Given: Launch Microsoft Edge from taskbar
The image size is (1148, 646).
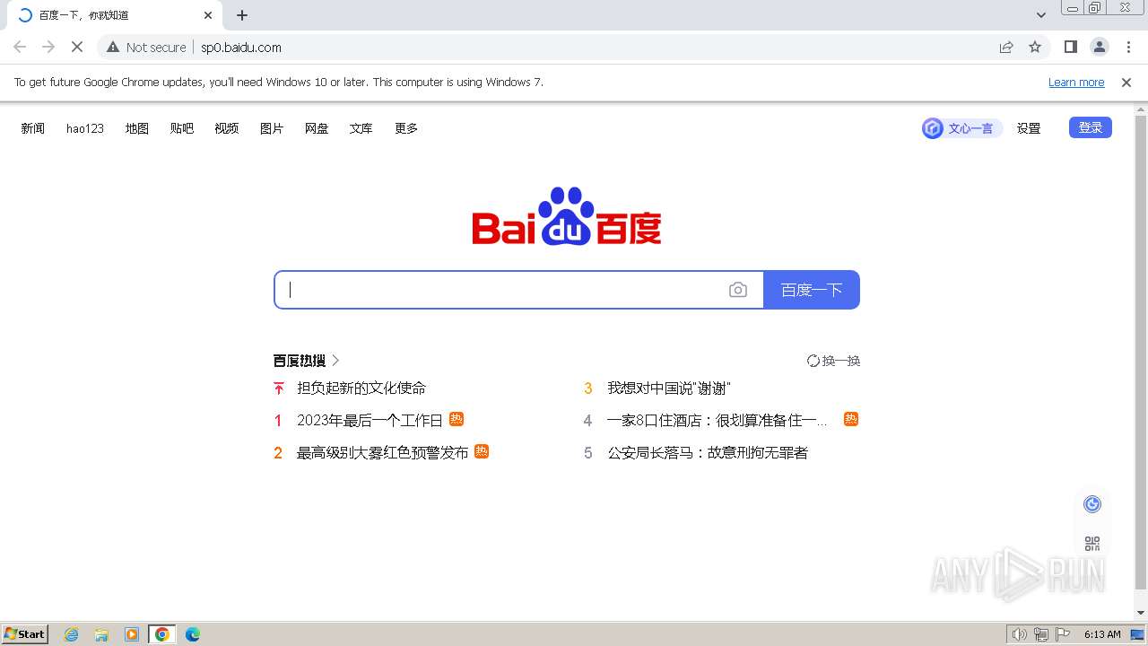Looking at the screenshot, I should coord(193,634).
